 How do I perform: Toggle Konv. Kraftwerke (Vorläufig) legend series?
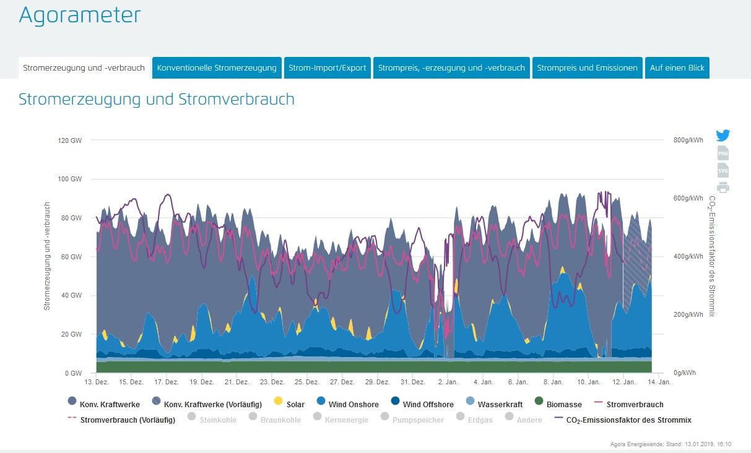click(x=206, y=404)
